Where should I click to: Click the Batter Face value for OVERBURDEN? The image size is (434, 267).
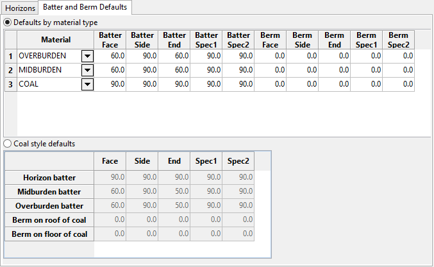pyautogui.click(x=110, y=56)
